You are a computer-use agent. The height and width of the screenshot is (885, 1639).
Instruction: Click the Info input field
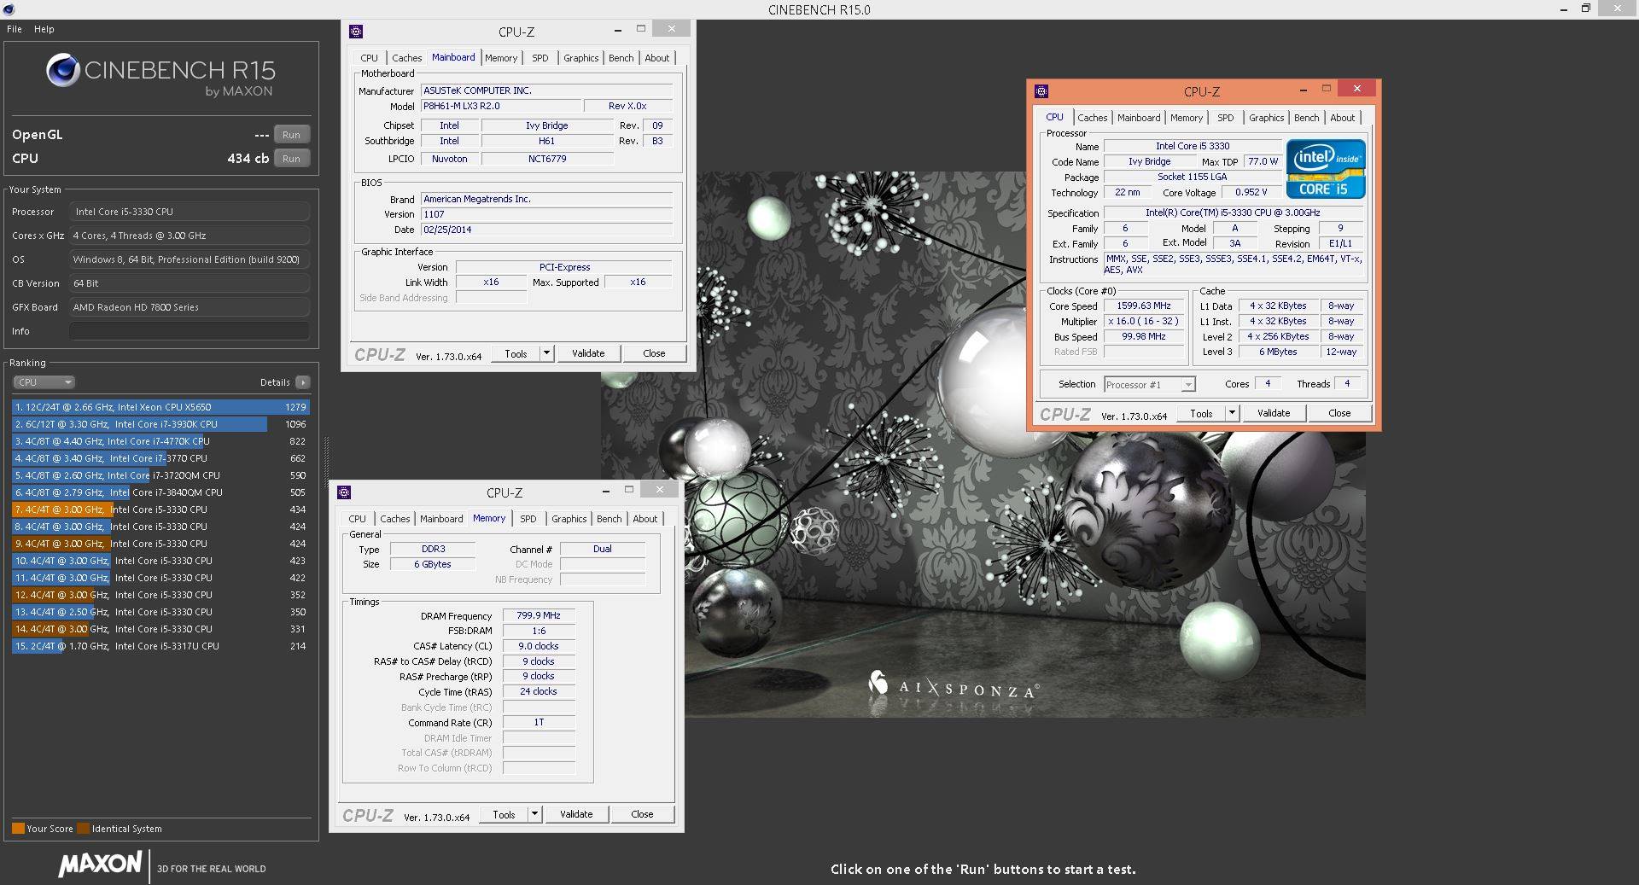point(190,331)
